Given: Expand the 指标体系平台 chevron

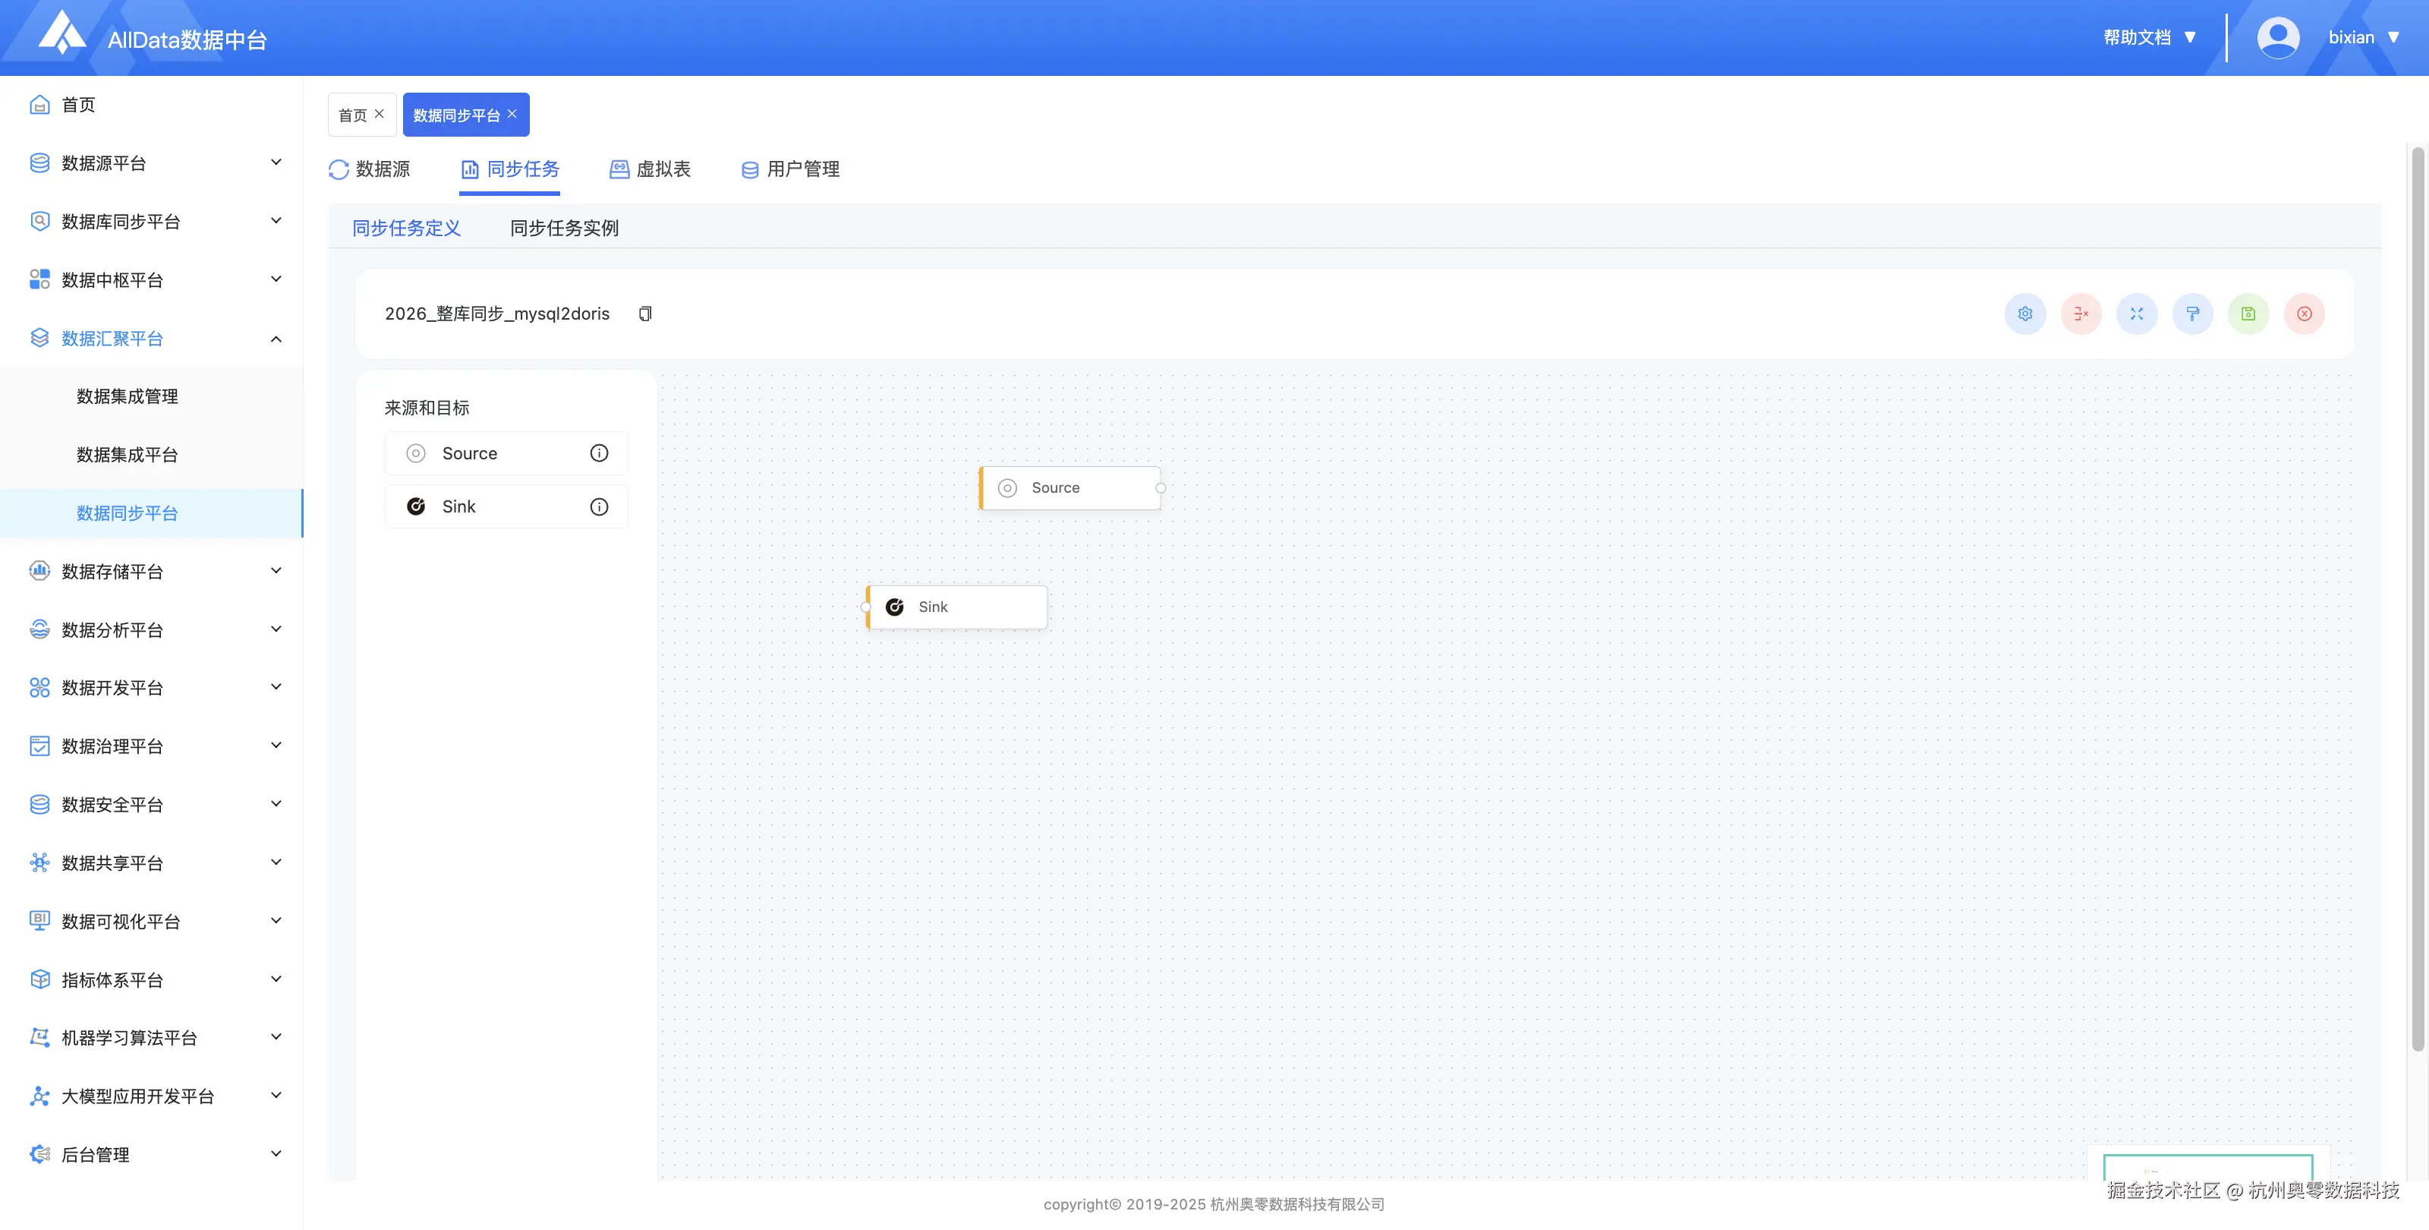Looking at the screenshot, I should (276, 979).
